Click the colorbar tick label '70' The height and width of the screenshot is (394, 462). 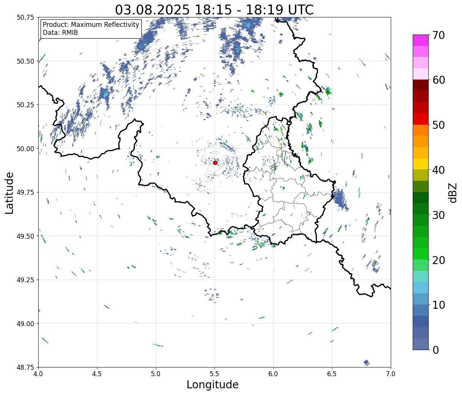[x=438, y=35]
